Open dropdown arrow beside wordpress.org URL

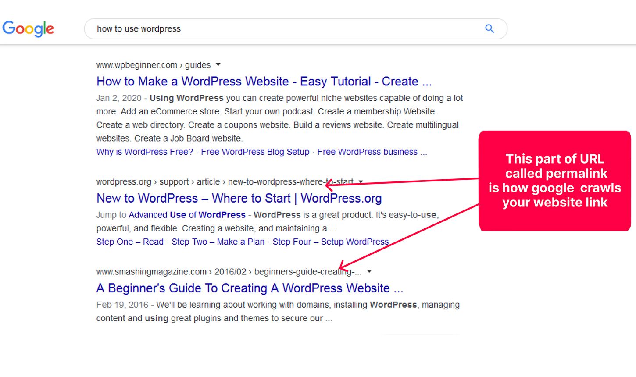(361, 182)
